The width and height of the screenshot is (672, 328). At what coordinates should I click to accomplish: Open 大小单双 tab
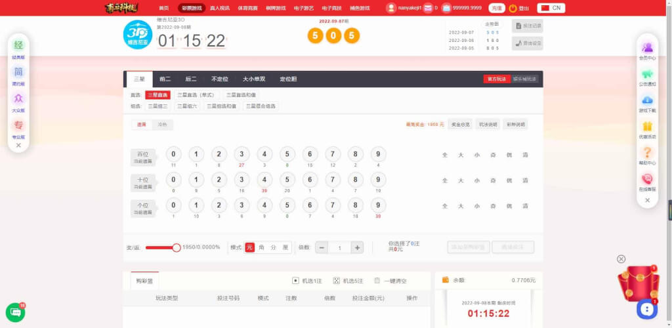(254, 79)
